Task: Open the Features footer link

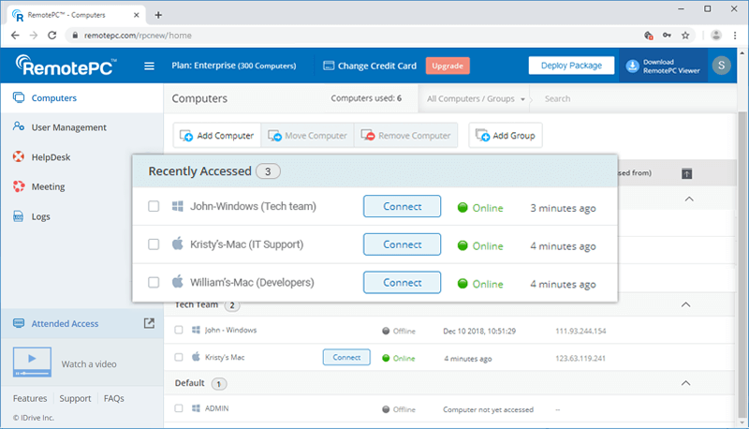Action: [x=30, y=398]
